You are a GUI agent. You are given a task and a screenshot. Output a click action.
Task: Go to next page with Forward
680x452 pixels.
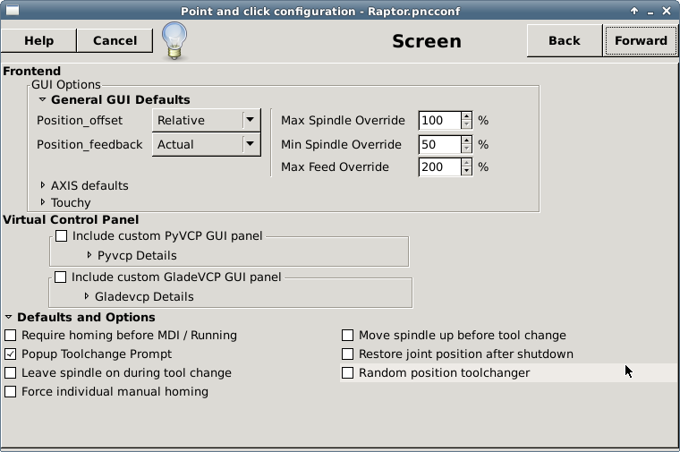[641, 41]
